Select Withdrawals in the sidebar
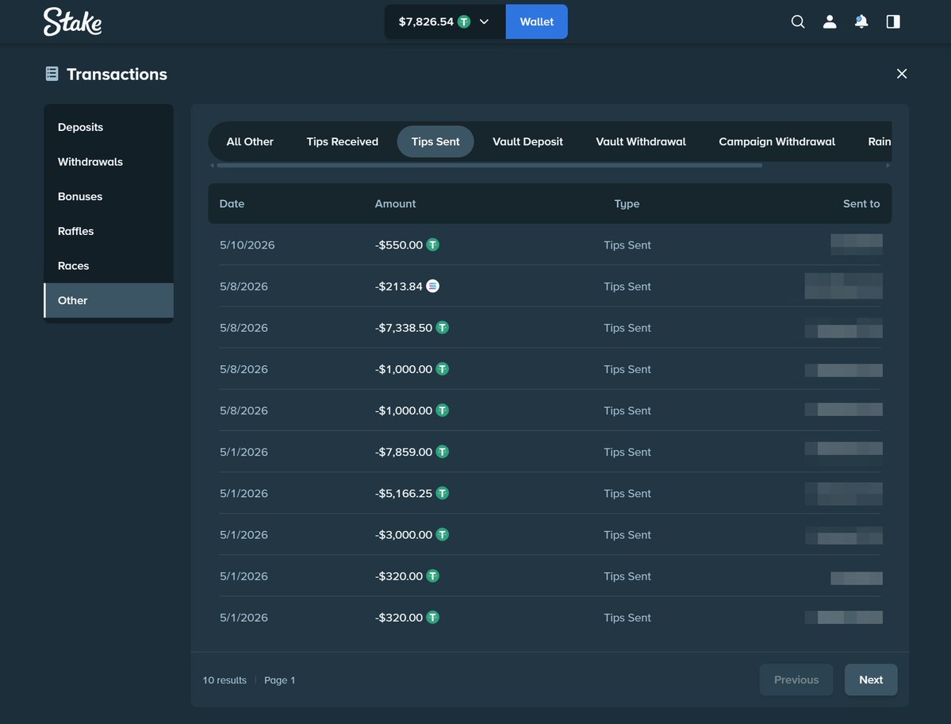 [109, 161]
